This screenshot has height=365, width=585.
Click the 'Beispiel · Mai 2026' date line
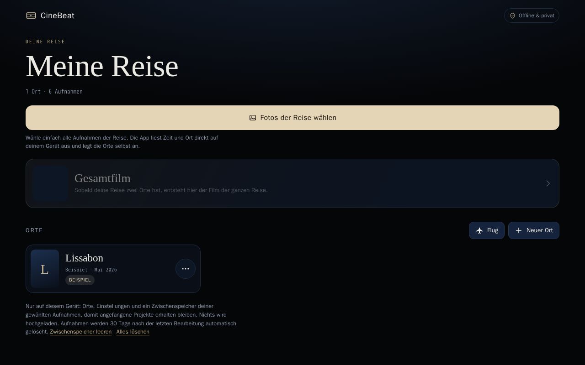91,270
